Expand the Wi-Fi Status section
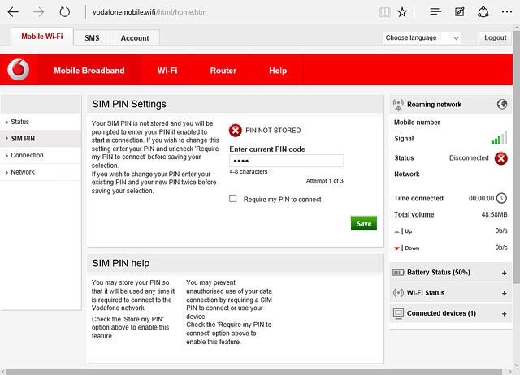Screen dimensions: 520x375 504,293
